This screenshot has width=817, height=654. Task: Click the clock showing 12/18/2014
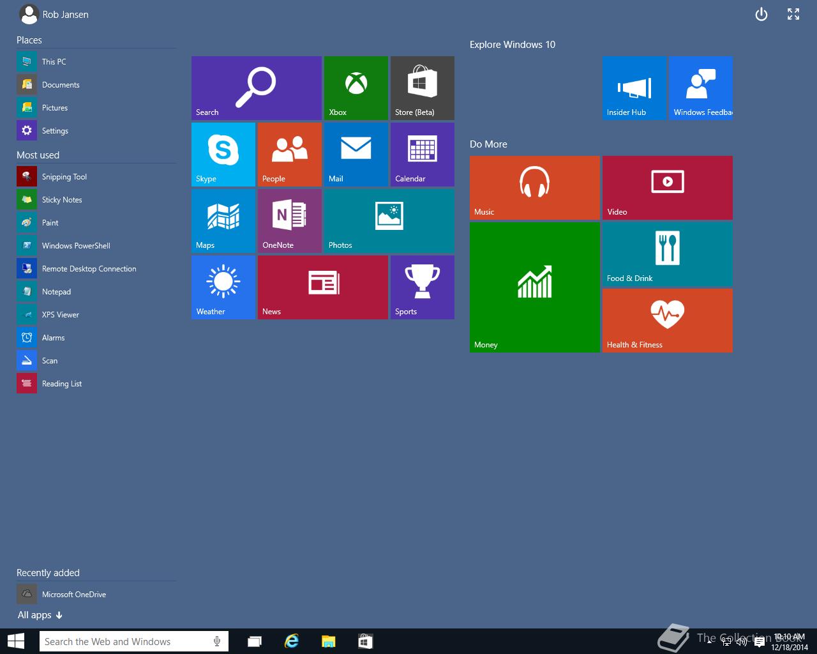(x=790, y=642)
